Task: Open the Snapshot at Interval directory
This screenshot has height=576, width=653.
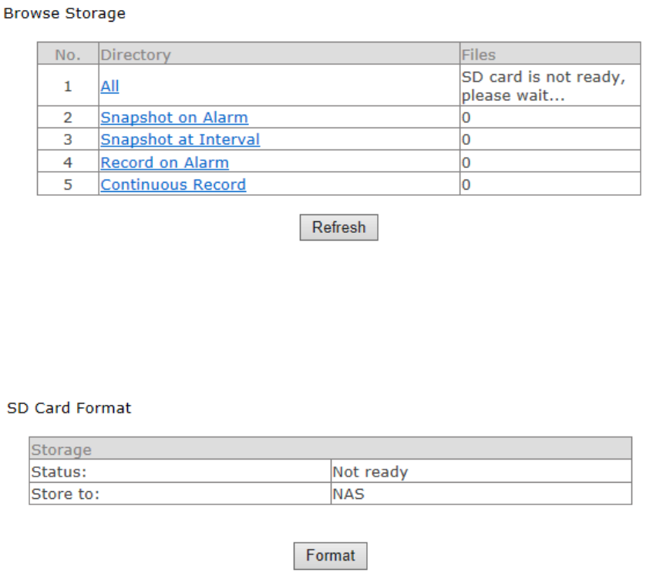Action: coord(180,140)
